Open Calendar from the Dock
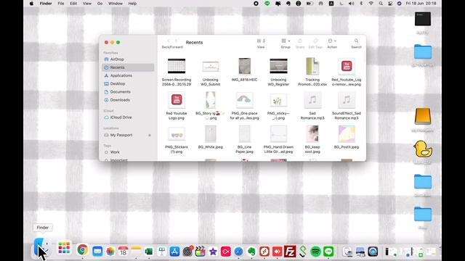The height and width of the screenshot is (261, 465). tap(123, 252)
